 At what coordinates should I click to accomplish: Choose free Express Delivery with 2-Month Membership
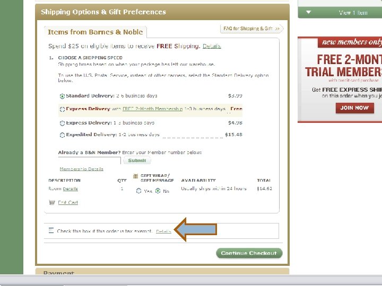coord(62,109)
